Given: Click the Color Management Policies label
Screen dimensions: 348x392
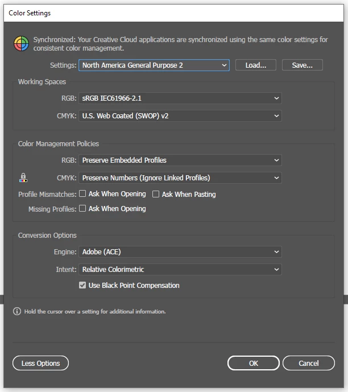Looking at the screenshot, I should click(x=59, y=144).
